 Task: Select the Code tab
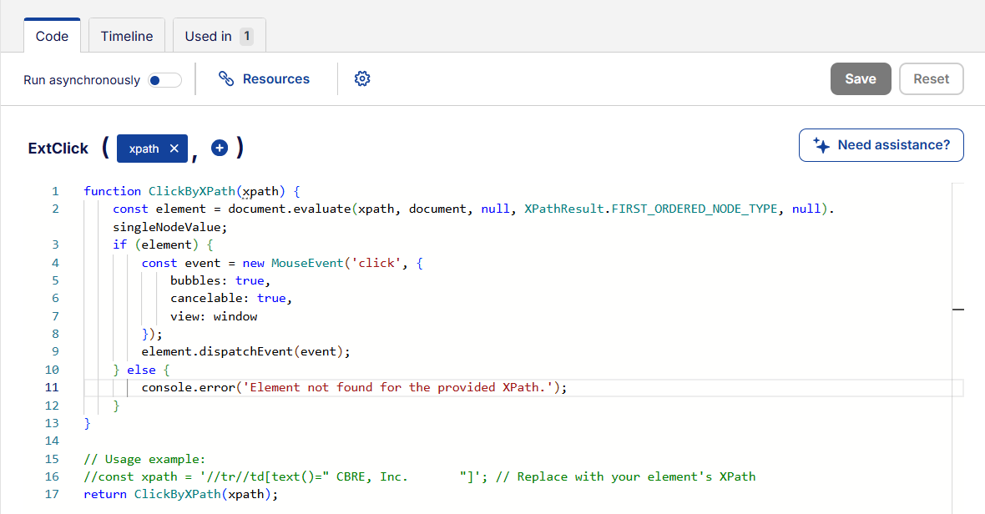point(52,35)
